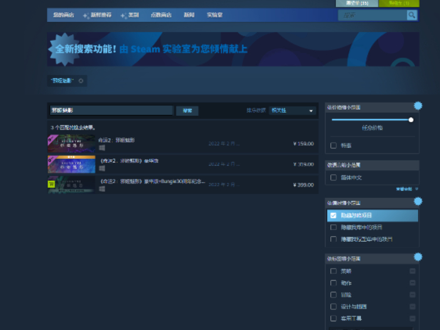
Task: Tick the 冒险 tag checkbox
Action: pyautogui.click(x=333, y=295)
